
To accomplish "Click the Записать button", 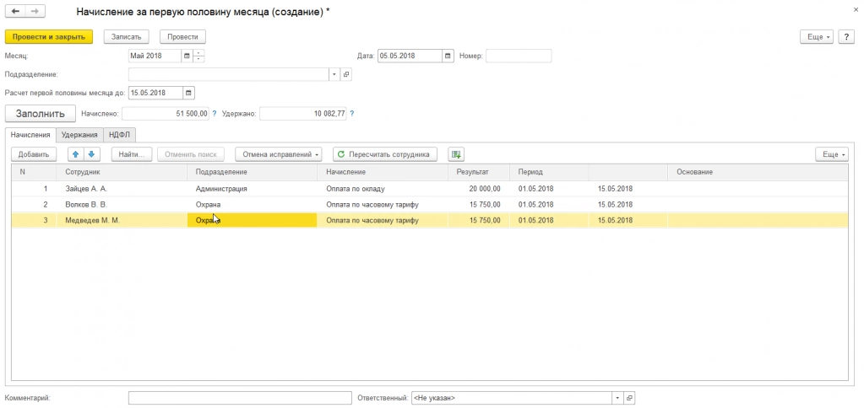I will click(x=126, y=37).
